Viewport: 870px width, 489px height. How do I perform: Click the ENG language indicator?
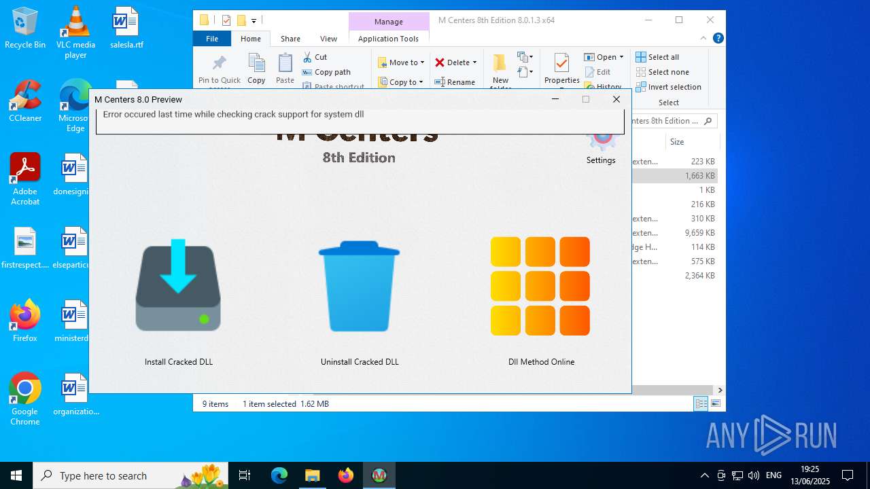773,475
